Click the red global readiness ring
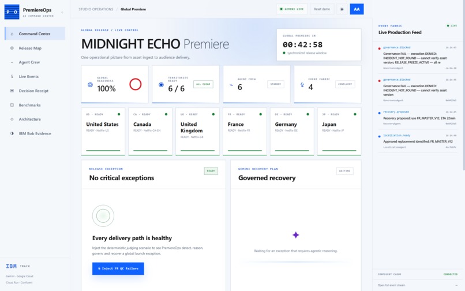 pyautogui.click(x=135, y=84)
